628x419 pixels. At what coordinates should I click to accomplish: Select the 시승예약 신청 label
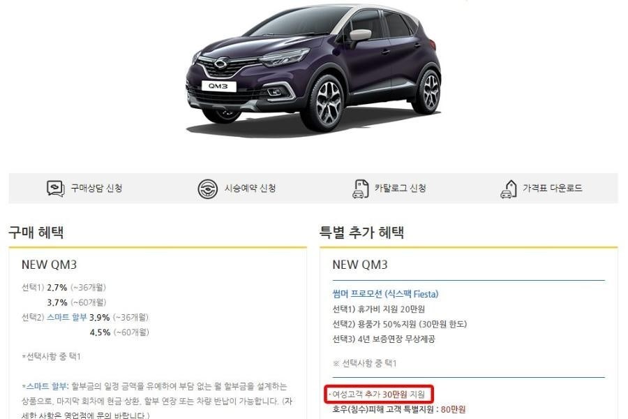click(x=250, y=188)
